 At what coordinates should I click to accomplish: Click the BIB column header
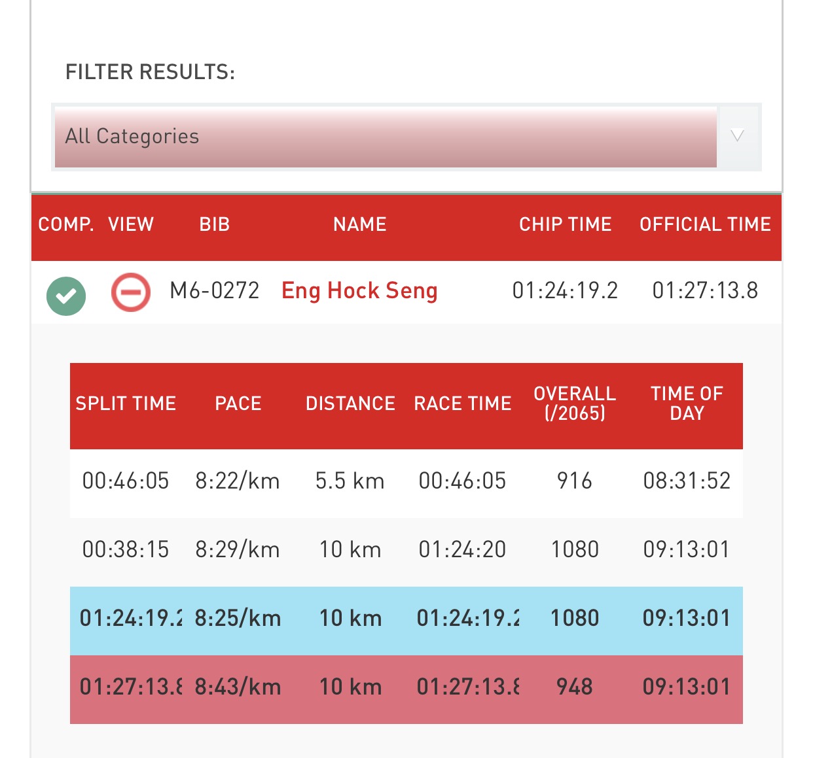215,224
